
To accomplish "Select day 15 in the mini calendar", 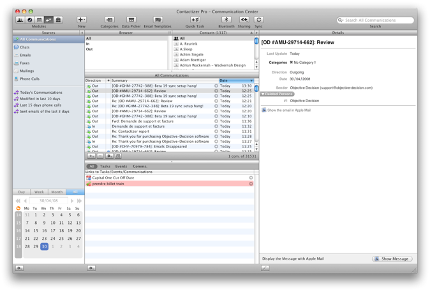I will point(36,231).
